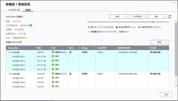Click the gray 未配置空间 legend swatch
The width and height of the screenshot is (178, 101).
[x=89, y=32]
